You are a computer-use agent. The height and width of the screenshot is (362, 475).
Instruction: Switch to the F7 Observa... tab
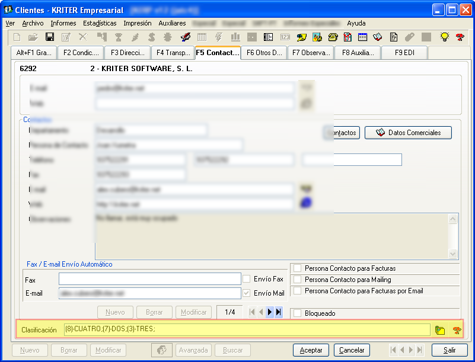[311, 53]
